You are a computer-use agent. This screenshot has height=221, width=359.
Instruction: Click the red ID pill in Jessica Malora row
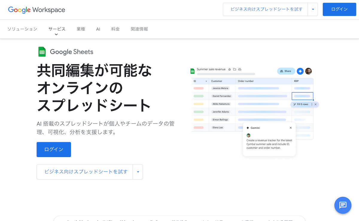coord(199,88)
